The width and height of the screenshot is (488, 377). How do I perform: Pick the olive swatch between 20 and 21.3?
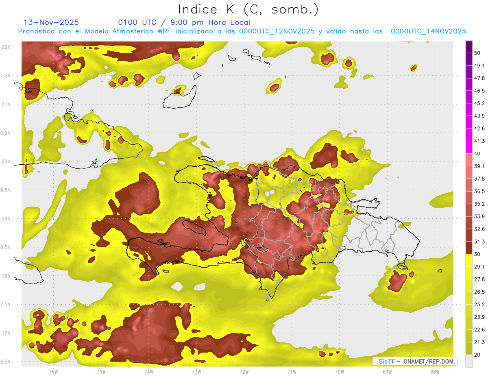point(469,349)
